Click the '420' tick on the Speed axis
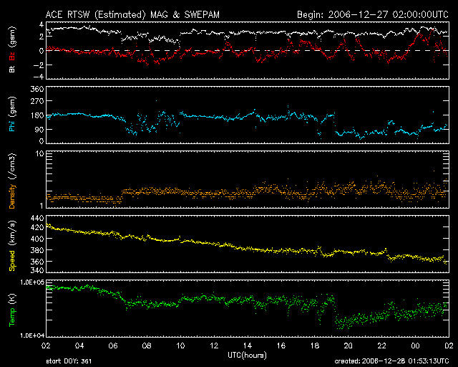This screenshot has height=367, width=458. tap(37, 227)
